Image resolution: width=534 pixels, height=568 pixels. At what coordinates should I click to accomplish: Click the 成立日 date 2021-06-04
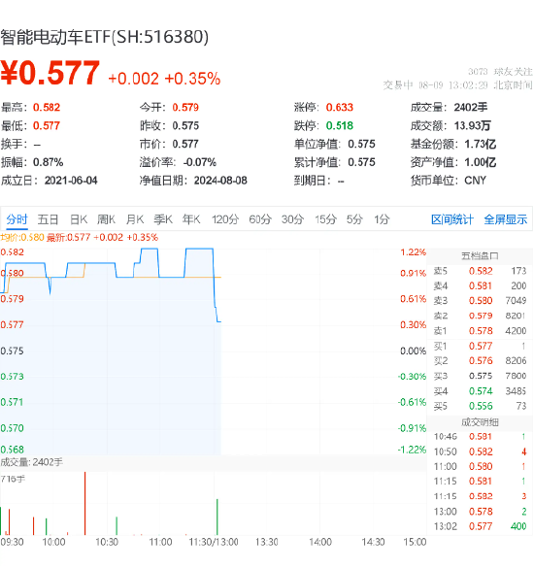[71, 181]
